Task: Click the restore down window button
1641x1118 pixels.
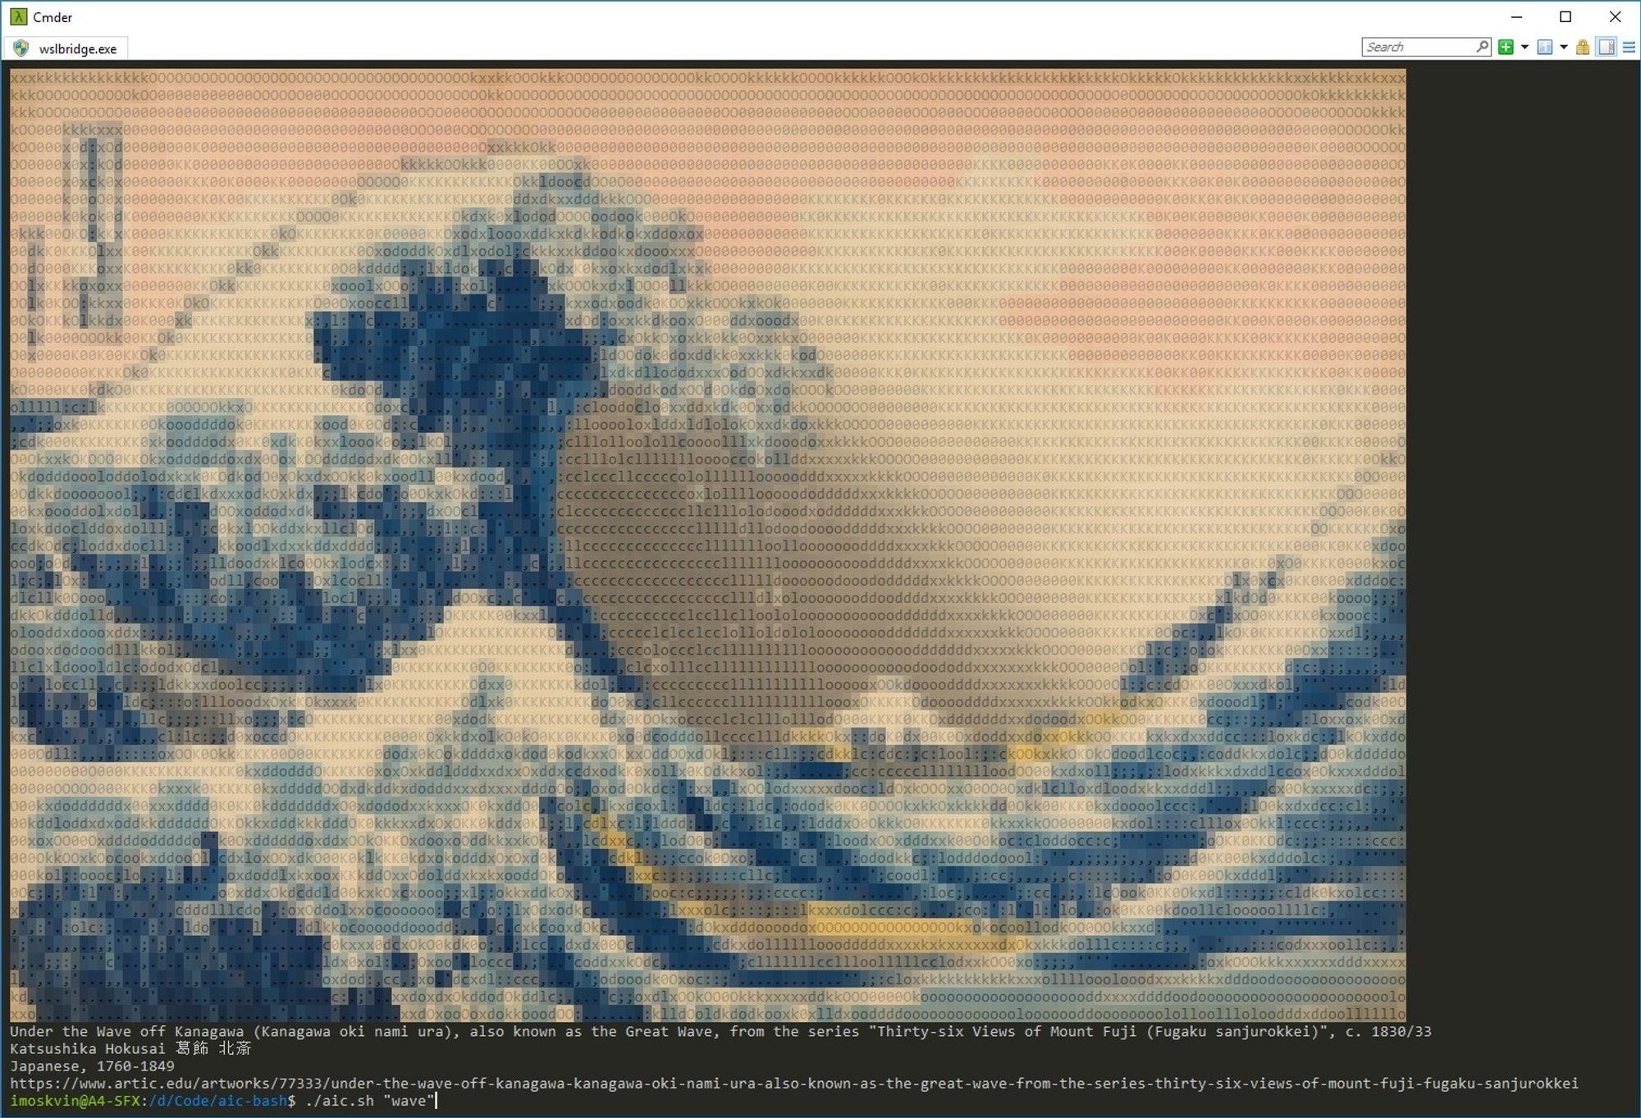Action: (1564, 15)
